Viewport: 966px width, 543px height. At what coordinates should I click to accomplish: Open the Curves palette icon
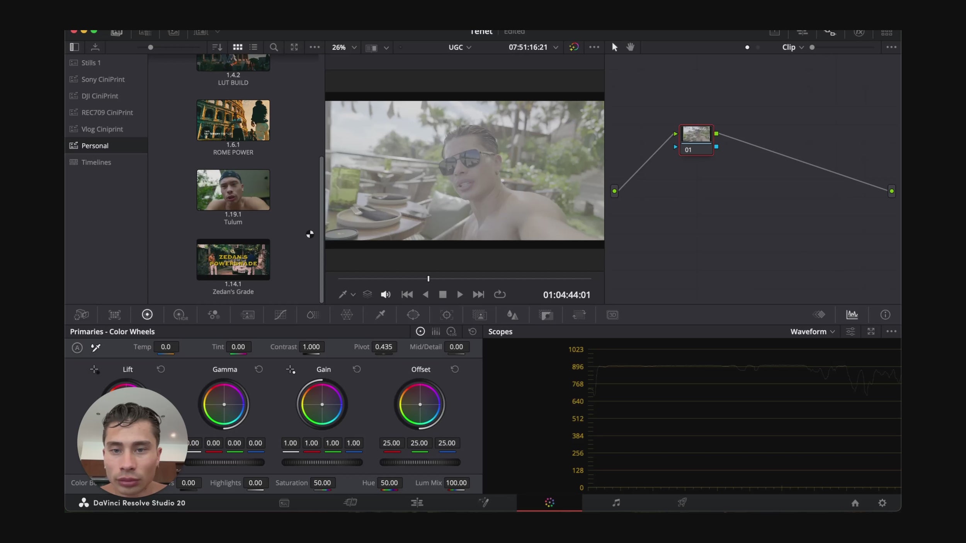[x=280, y=315]
